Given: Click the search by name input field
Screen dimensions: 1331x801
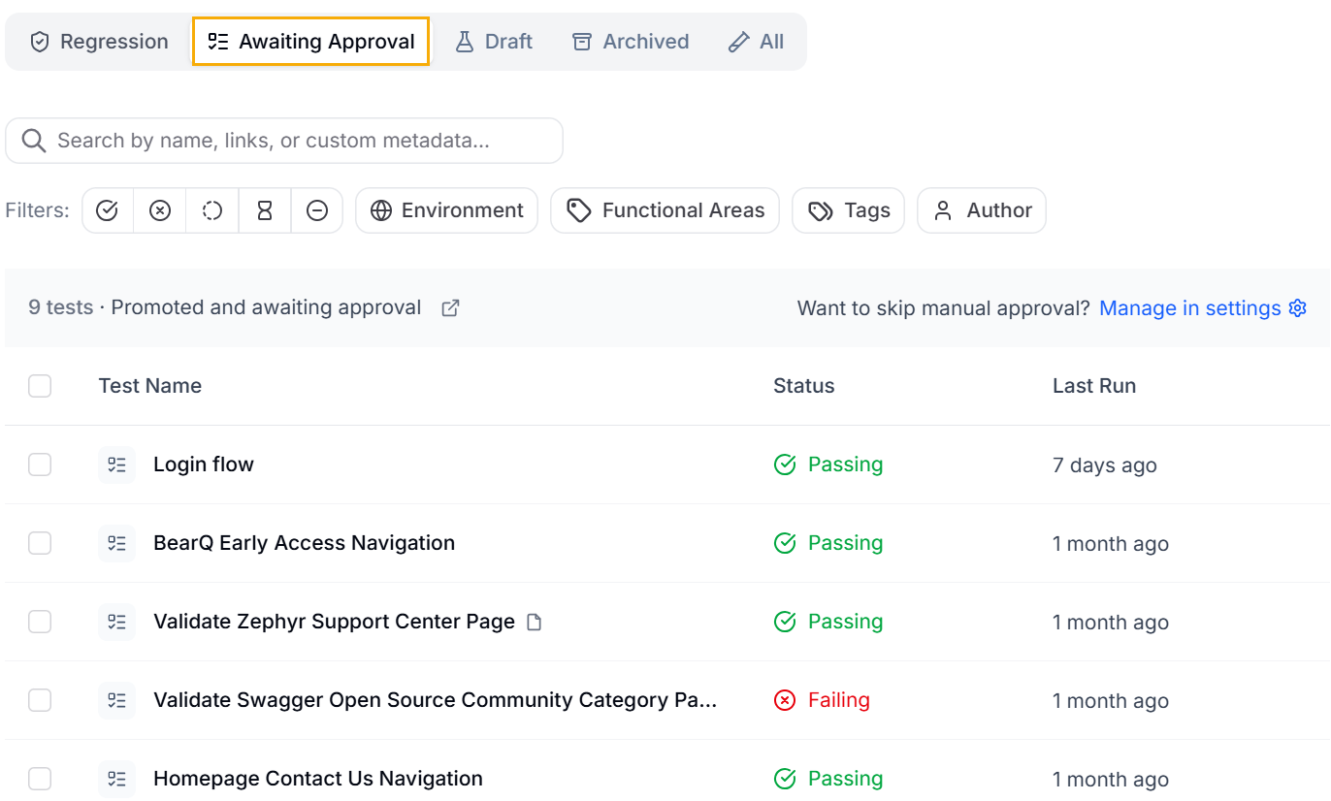Looking at the screenshot, I should (x=284, y=141).
